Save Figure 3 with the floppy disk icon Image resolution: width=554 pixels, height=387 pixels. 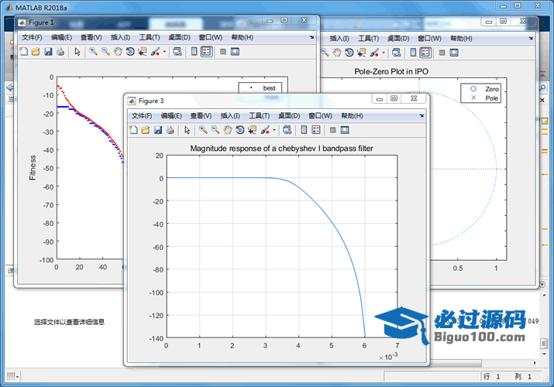click(x=158, y=130)
